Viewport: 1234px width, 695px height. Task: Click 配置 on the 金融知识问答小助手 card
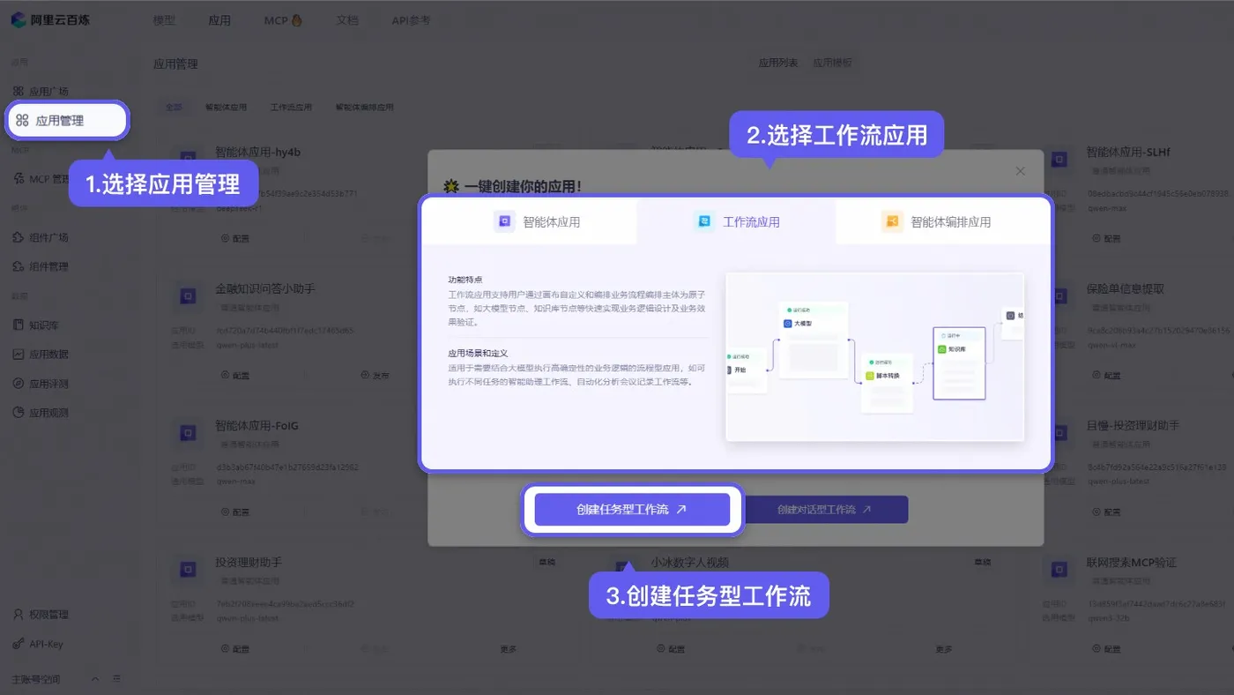(235, 375)
